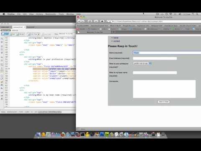Open the Tools menu
The height and width of the screenshot is (151, 201).
point(61,14)
